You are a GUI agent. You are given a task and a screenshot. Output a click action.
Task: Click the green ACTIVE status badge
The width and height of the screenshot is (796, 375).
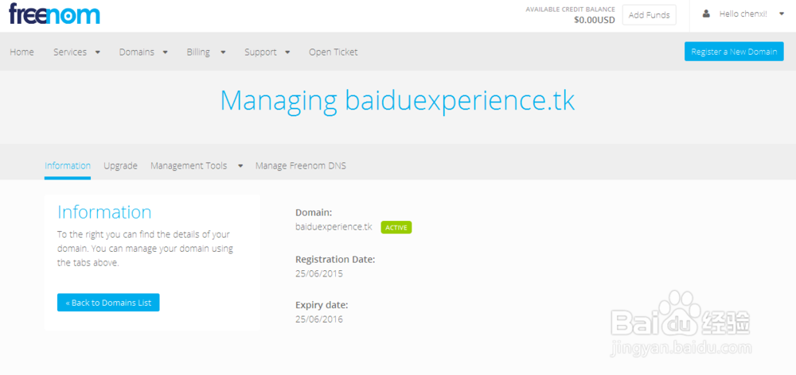396,227
